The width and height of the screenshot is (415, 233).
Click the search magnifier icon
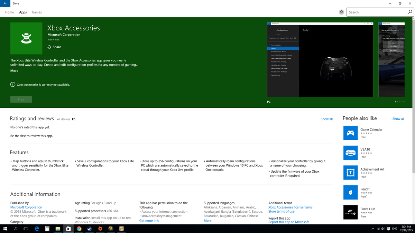click(x=410, y=12)
